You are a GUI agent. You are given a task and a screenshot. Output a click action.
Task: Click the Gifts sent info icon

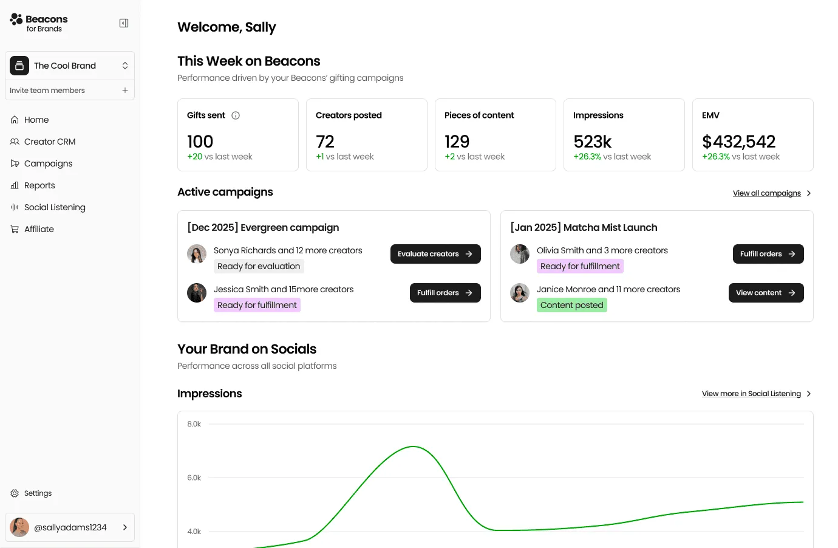(x=236, y=115)
